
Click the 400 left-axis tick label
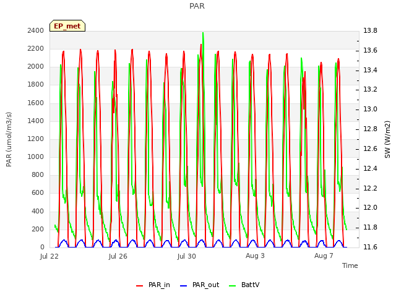coord(38,211)
